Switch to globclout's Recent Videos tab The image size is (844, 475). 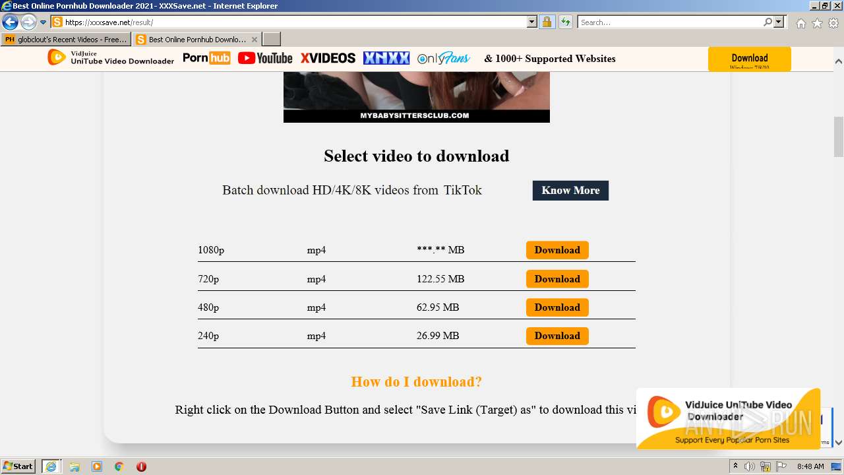[x=66, y=40]
